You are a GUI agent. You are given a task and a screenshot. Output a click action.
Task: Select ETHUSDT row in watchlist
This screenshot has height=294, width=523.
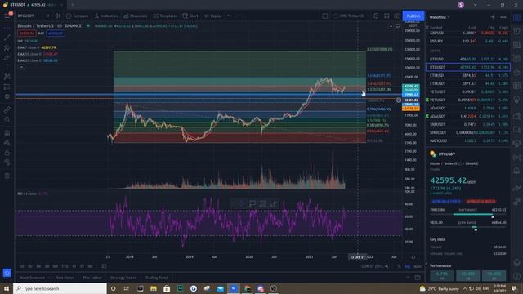(x=468, y=83)
